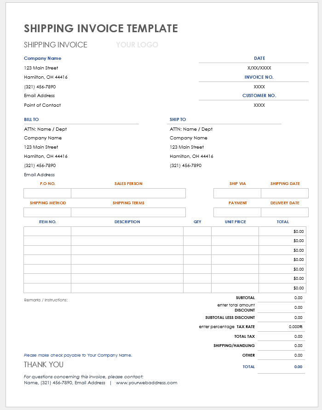Screen dimensions: 322x410
Task: Click the value under CUSTOMER NO.
Action: 259,105
